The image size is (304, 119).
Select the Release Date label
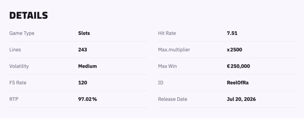point(172,99)
